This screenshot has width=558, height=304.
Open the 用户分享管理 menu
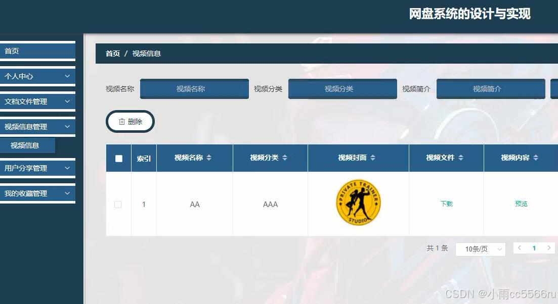tap(35, 168)
